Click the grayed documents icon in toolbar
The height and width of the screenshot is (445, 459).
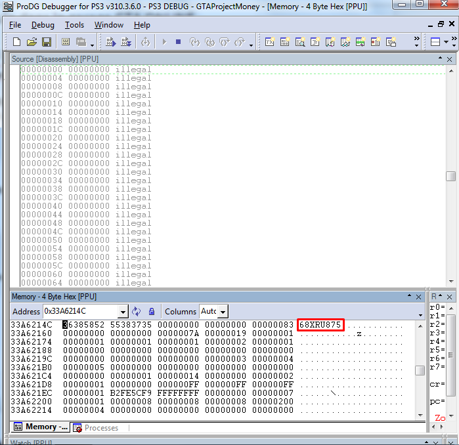(81, 42)
